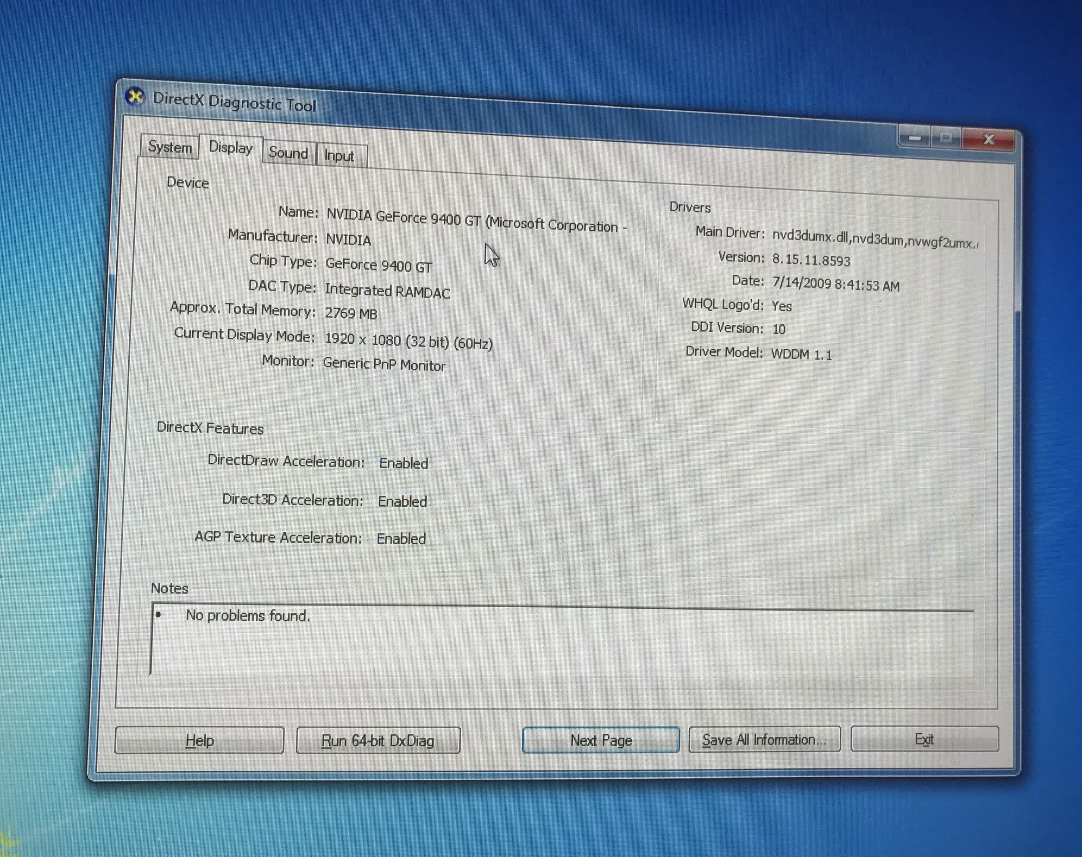The width and height of the screenshot is (1082, 857).
Task: Click the DirectX Diagnostic Tool title icon
Action: (135, 97)
